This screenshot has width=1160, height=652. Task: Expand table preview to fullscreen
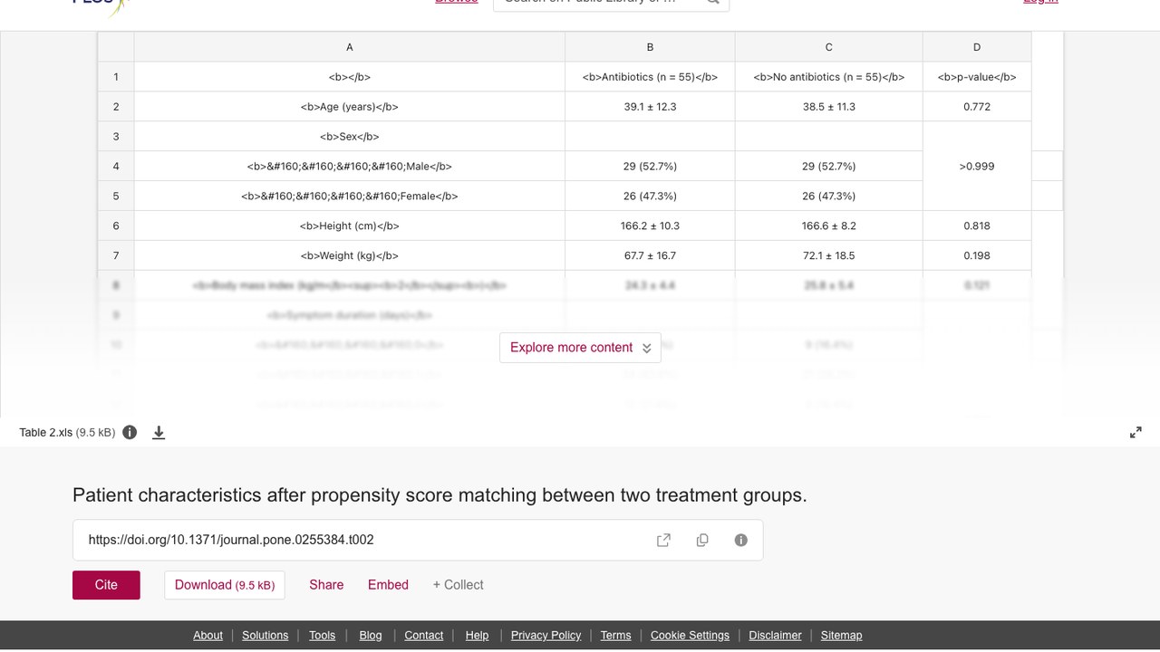pyautogui.click(x=1136, y=433)
